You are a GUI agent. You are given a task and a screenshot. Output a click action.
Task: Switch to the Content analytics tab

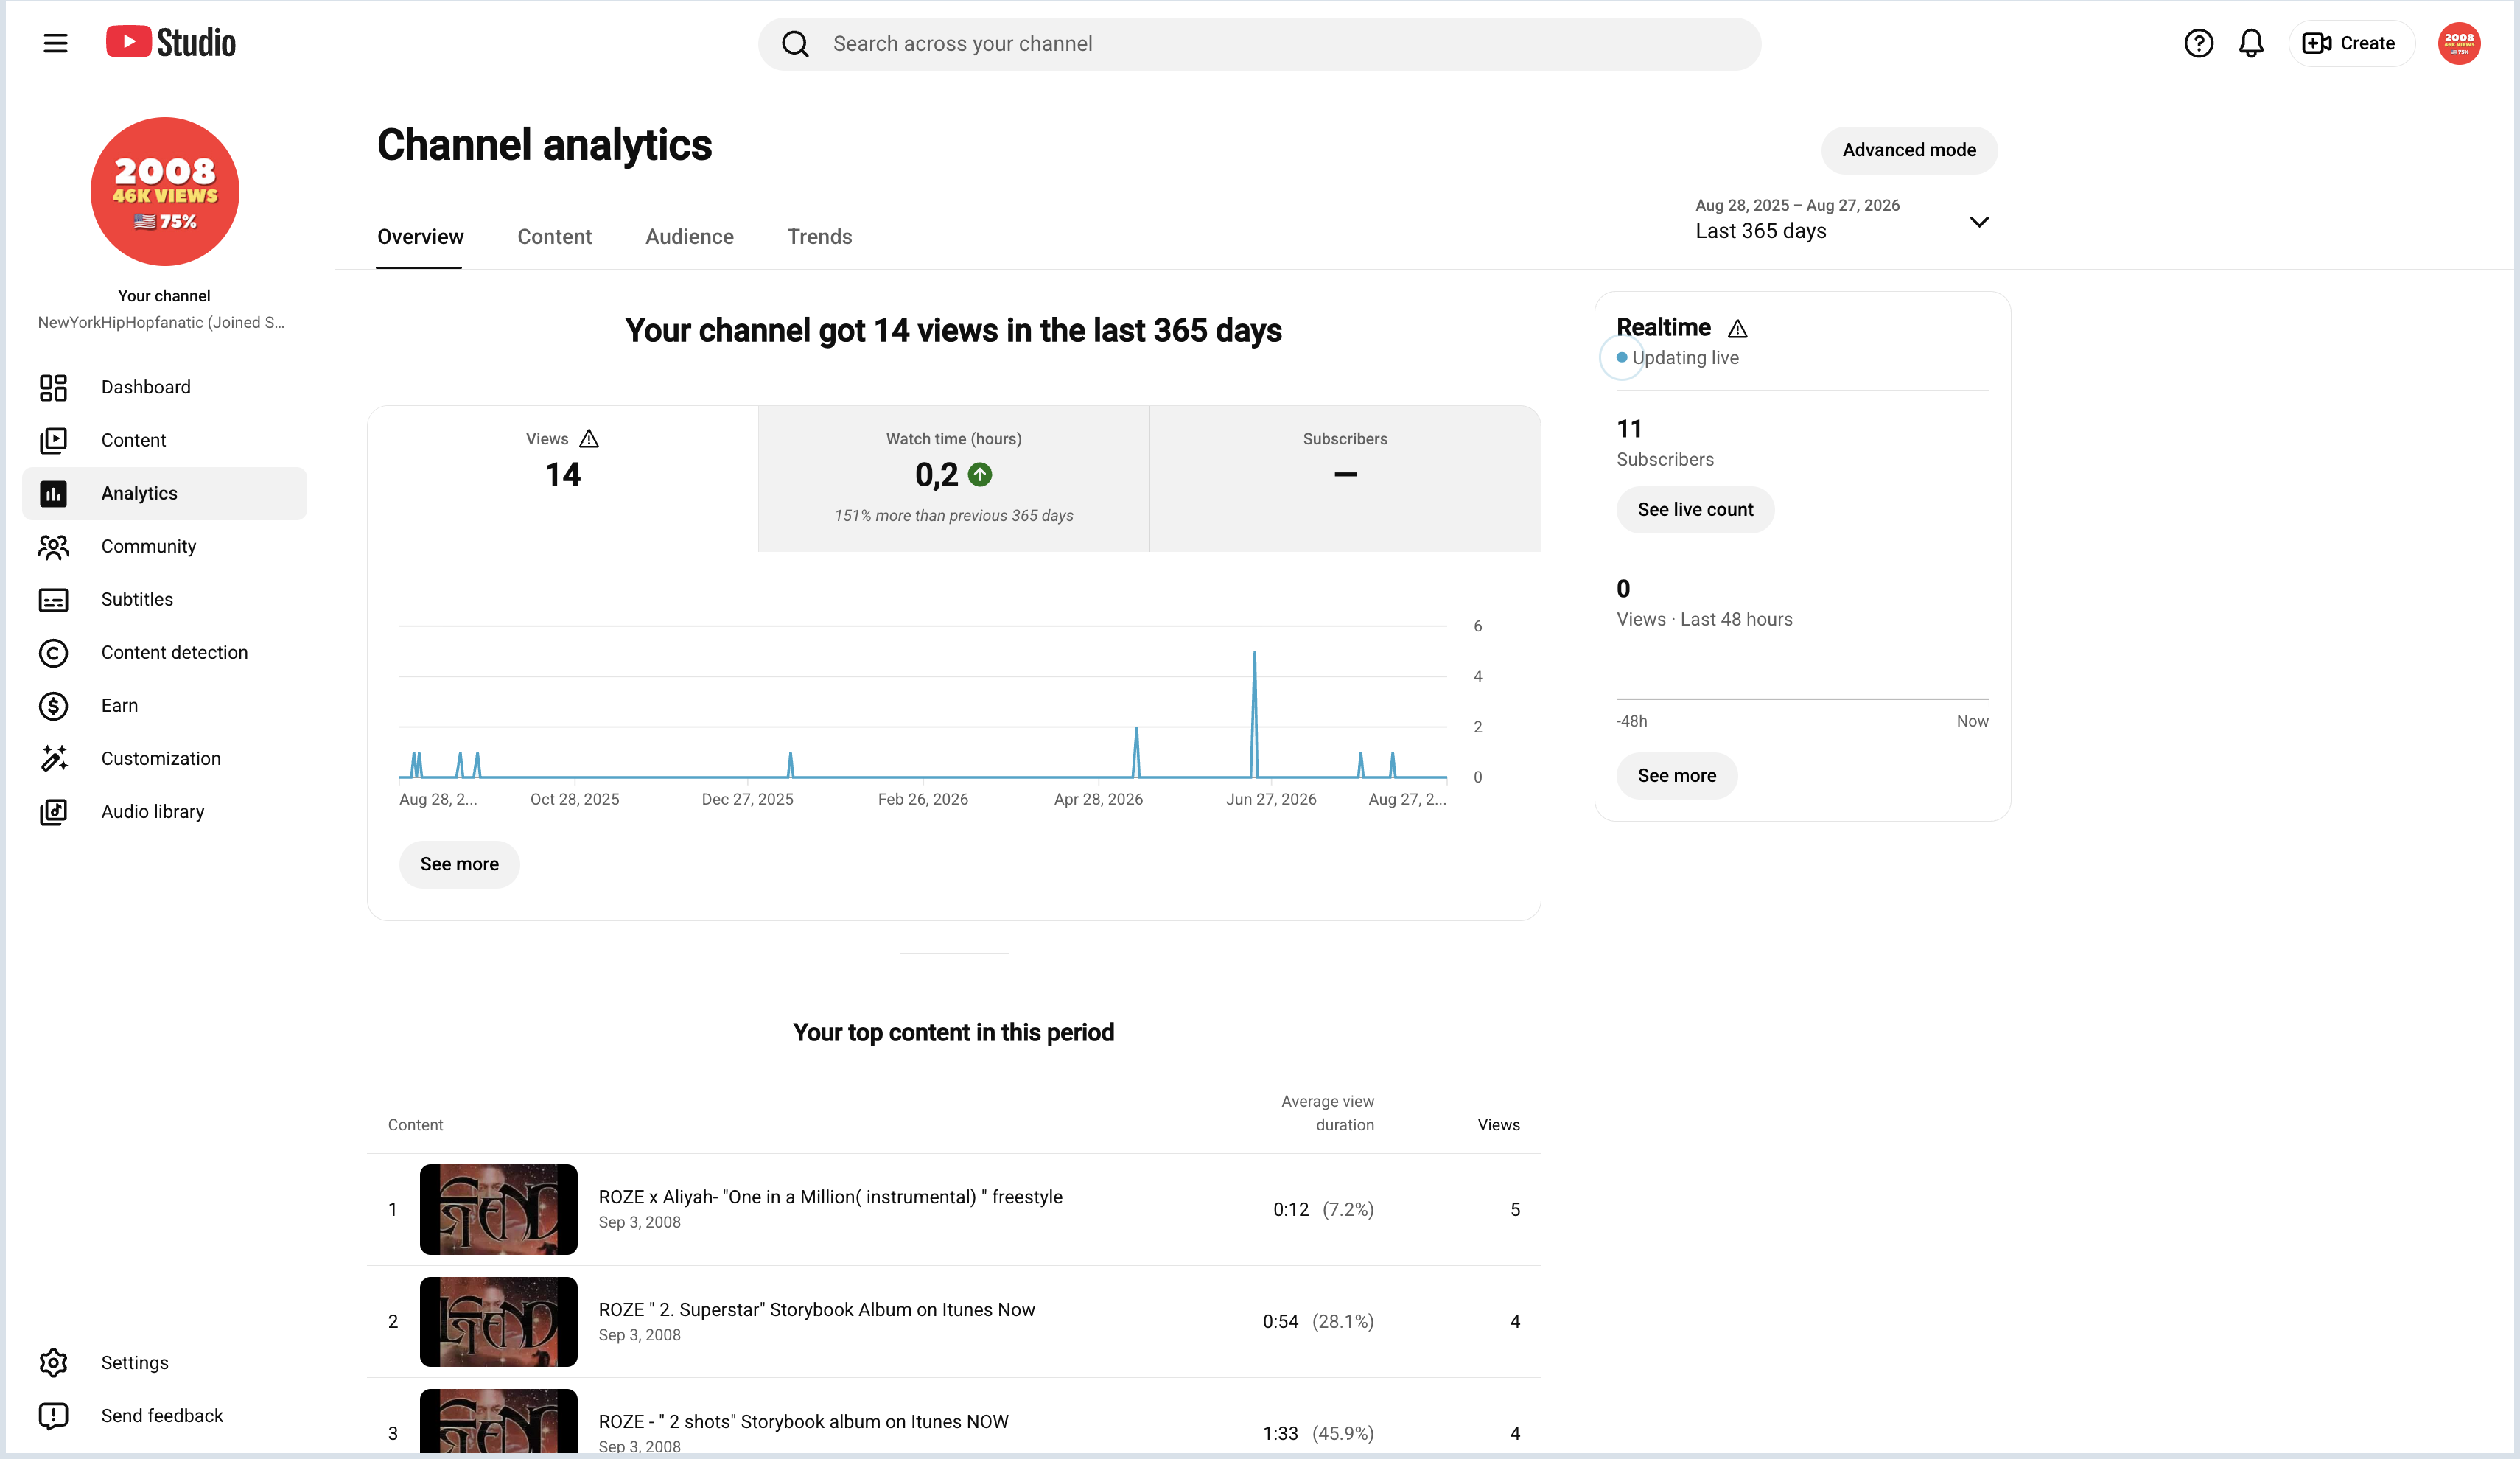coord(554,237)
